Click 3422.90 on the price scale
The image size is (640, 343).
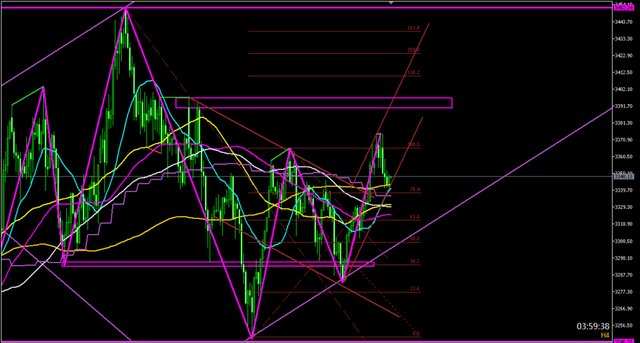coord(624,56)
